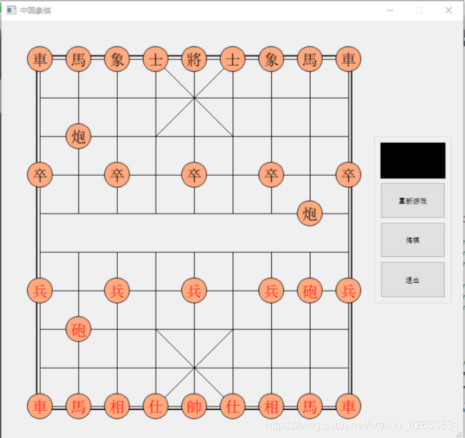Select the black 士 right of the 將
The height and width of the screenshot is (438, 465).
tap(233, 59)
